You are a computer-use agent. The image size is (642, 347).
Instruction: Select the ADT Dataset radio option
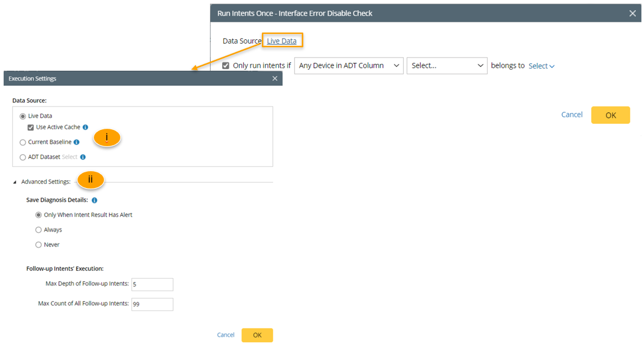click(x=23, y=157)
